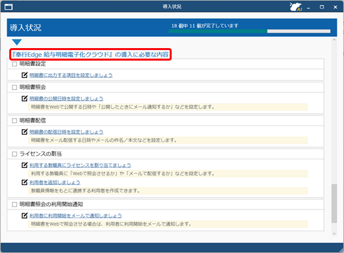Click the heading 『奉行Edge 給与明細電子化クラウド』の導入に必要な内容
The height and width of the screenshot is (253, 344).
[90, 55]
